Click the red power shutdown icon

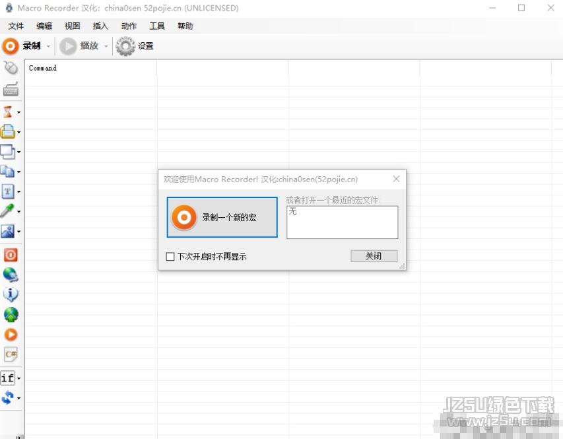[11, 255]
